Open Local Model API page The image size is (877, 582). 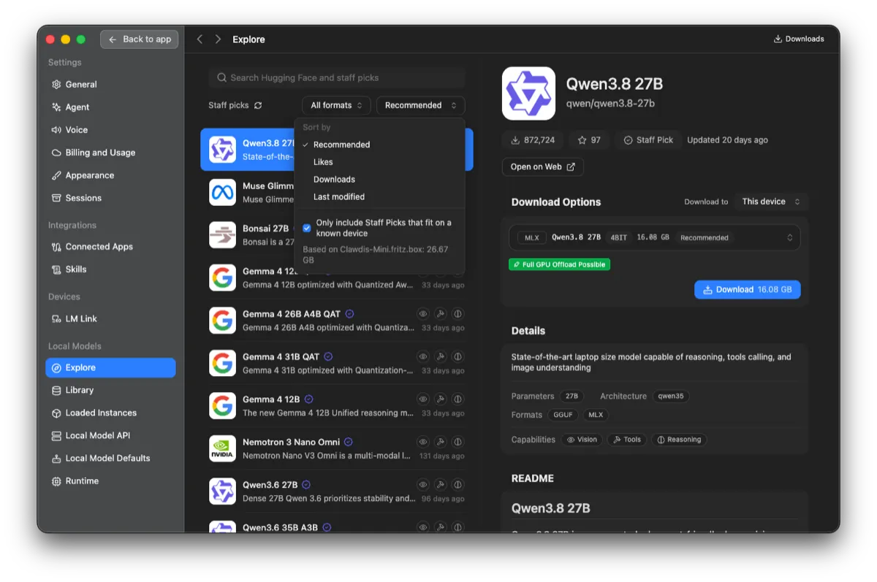(110, 435)
